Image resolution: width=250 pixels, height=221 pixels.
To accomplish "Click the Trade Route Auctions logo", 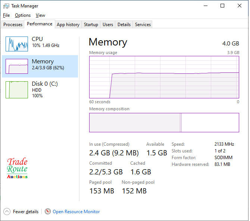I will pyautogui.click(x=18, y=168).
